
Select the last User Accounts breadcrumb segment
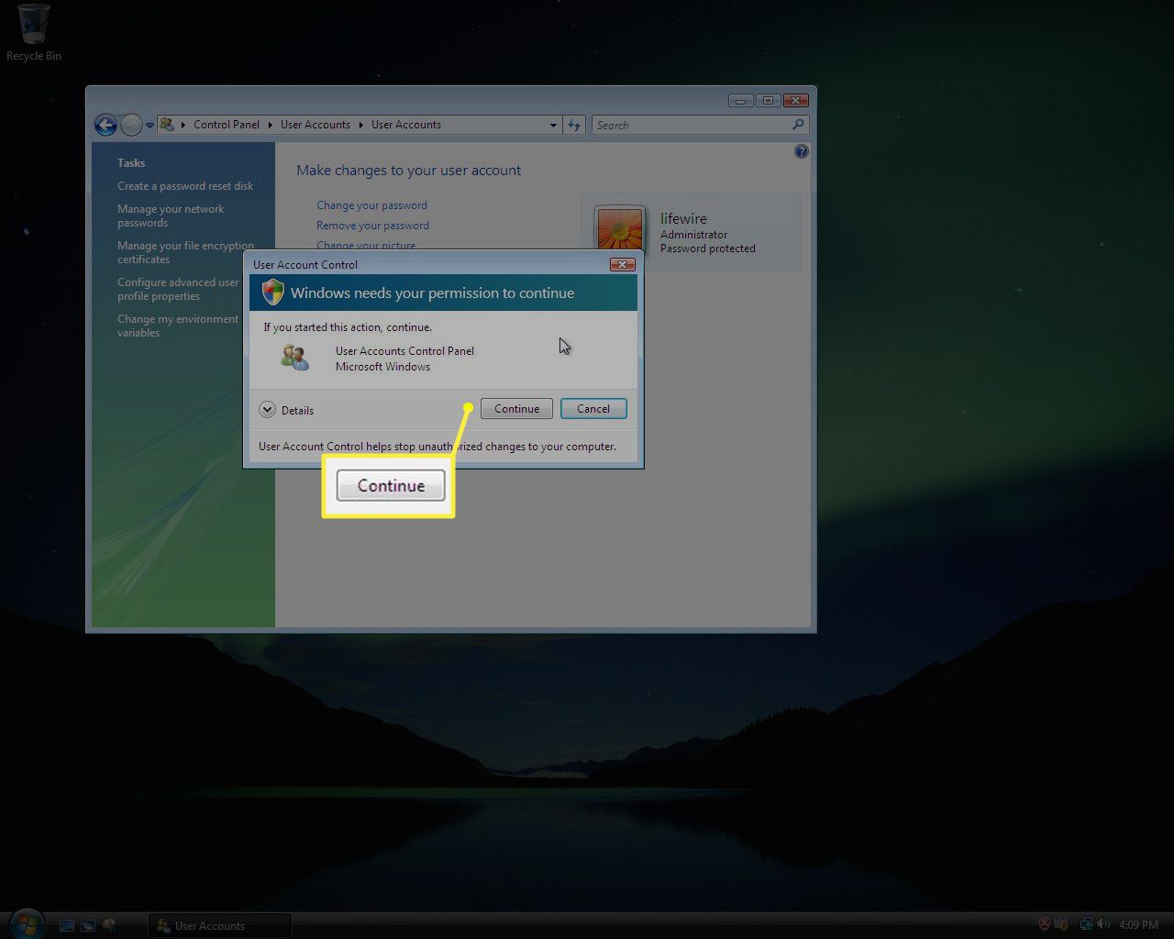pos(406,125)
